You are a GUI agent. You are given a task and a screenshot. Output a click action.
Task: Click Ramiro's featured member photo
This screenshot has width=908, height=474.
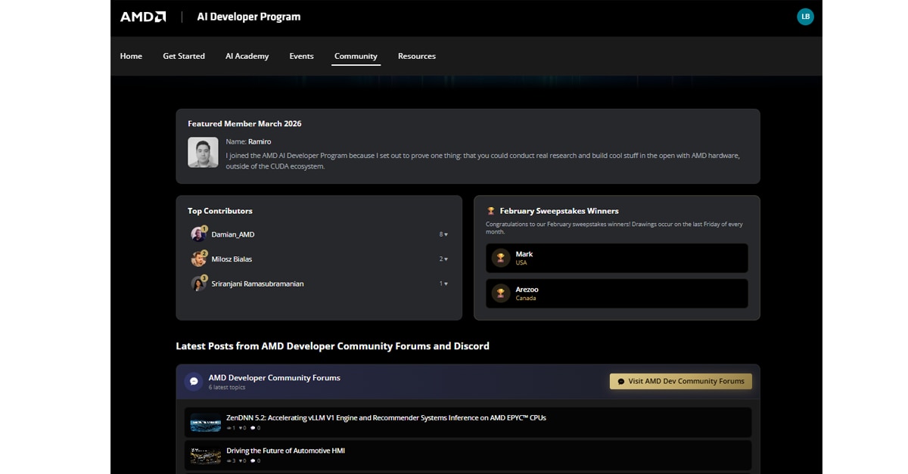coord(203,152)
